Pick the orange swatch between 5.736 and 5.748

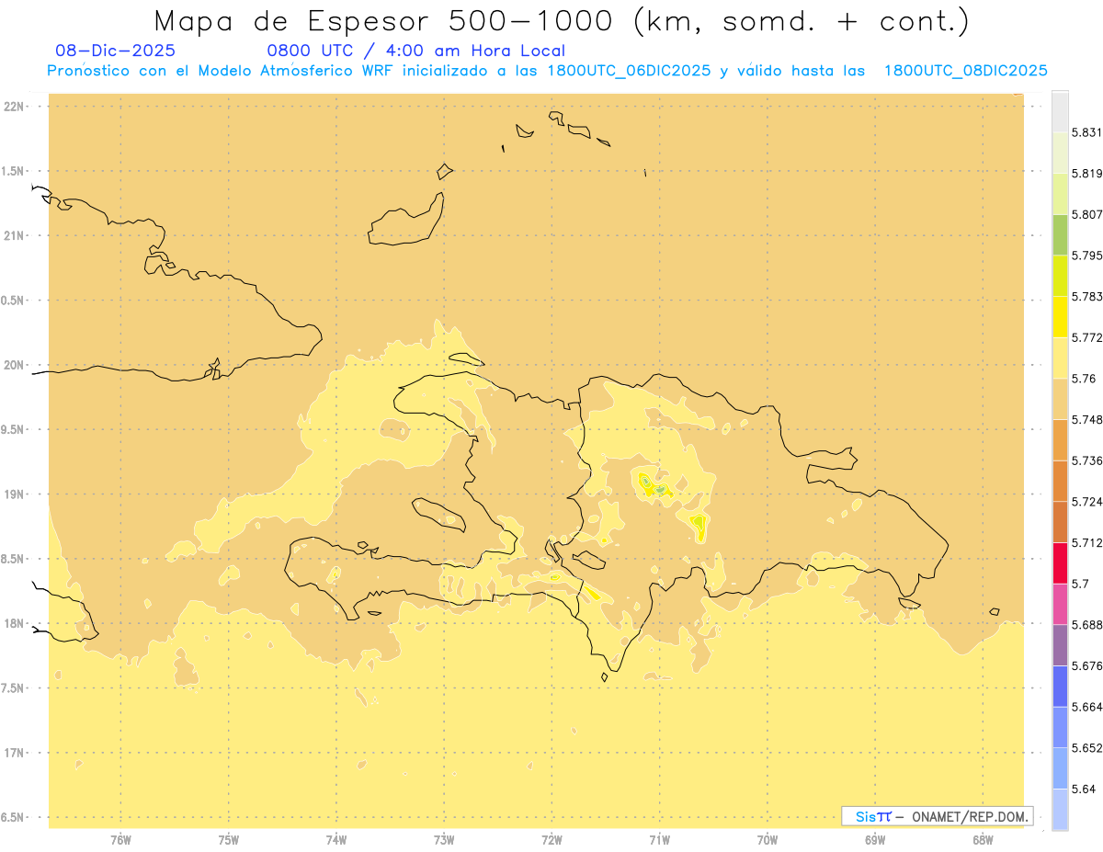[x=1060, y=439]
